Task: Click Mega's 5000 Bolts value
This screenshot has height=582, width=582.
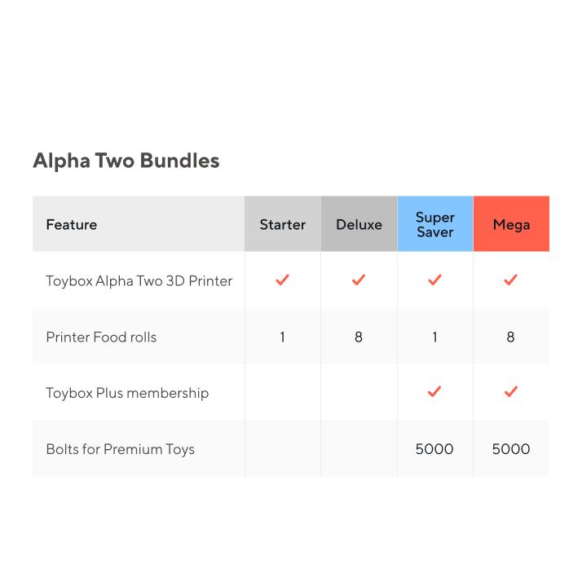Action: 511,449
